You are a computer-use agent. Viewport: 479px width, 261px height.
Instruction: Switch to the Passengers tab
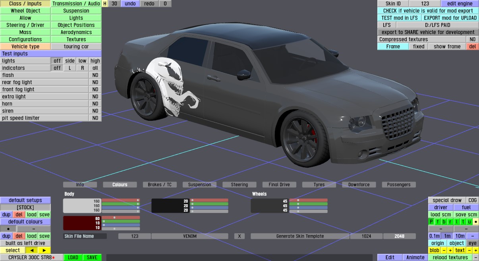[399, 184]
